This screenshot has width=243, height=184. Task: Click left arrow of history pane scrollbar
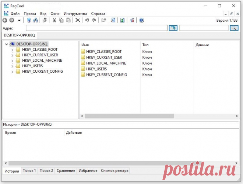6,163
